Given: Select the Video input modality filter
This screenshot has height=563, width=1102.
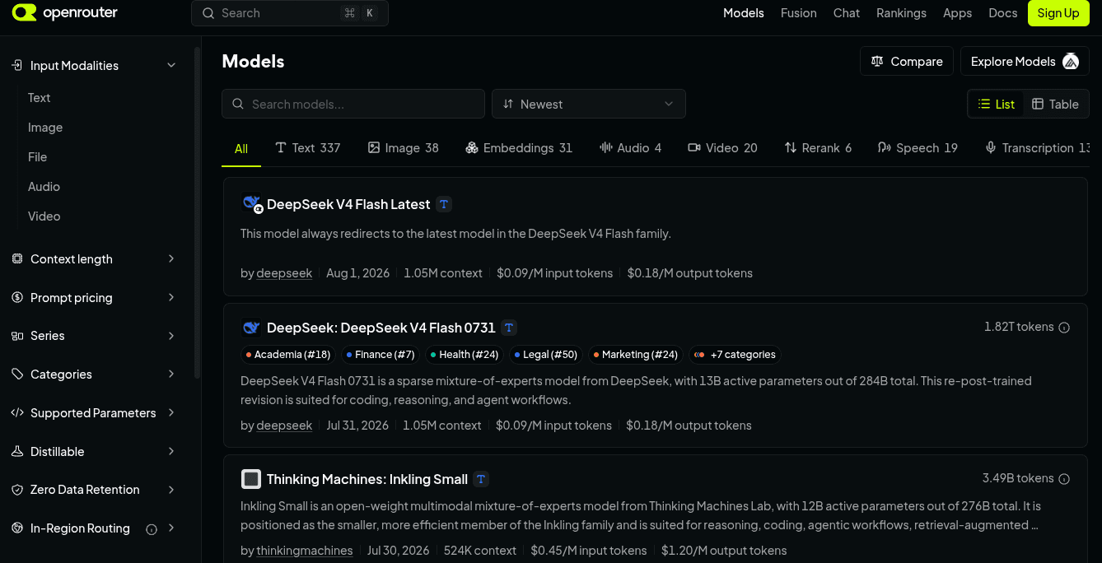Looking at the screenshot, I should (x=44, y=216).
